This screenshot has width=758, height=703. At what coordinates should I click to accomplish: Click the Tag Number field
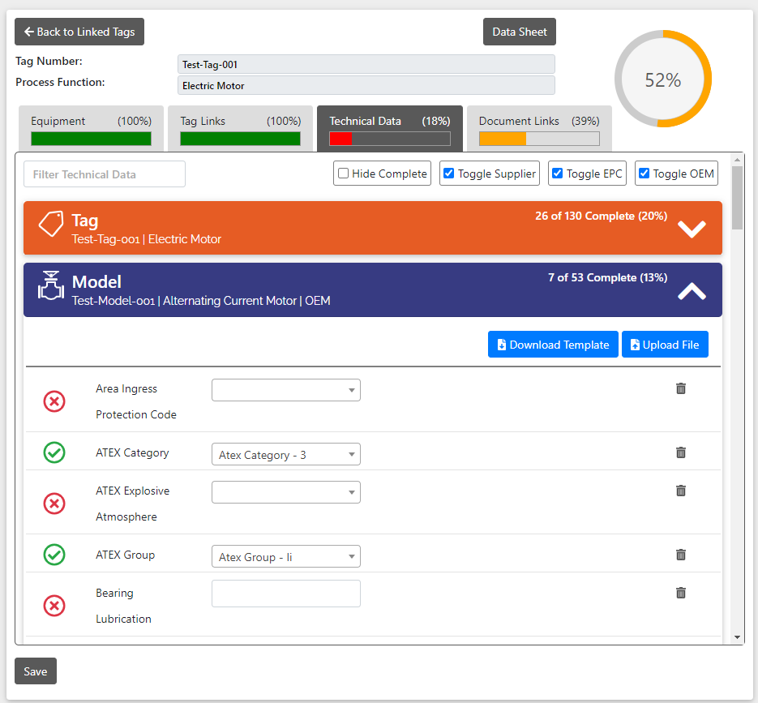[366, 64]
